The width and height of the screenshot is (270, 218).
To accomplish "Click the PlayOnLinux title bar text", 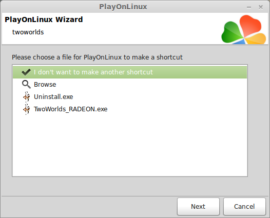I will click(x=123, y=7).
